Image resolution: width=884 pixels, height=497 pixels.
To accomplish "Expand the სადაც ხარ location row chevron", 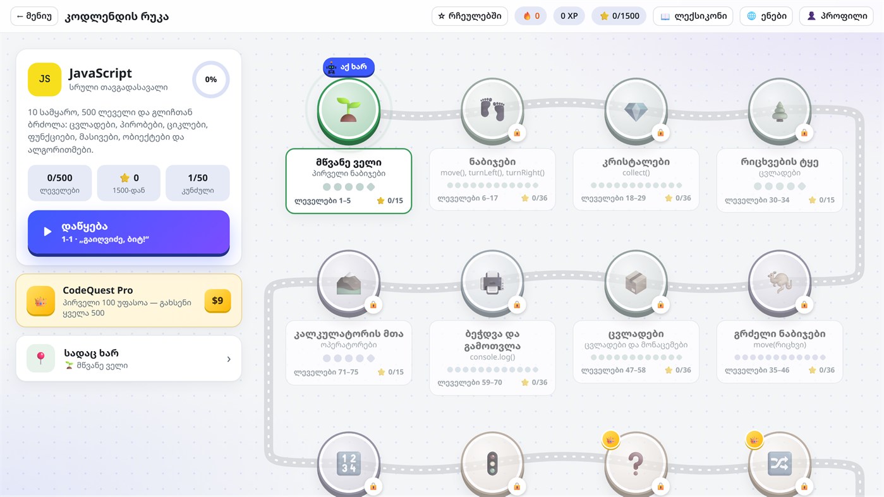I will pyautogui.click(x=229, y=359).
